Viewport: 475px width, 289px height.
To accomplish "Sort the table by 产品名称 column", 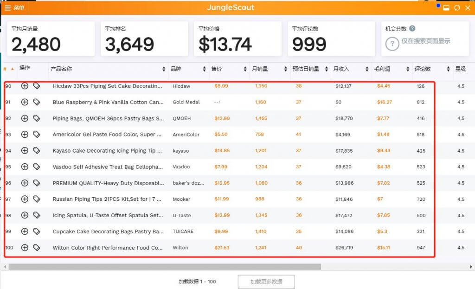I will click(164, 69).
